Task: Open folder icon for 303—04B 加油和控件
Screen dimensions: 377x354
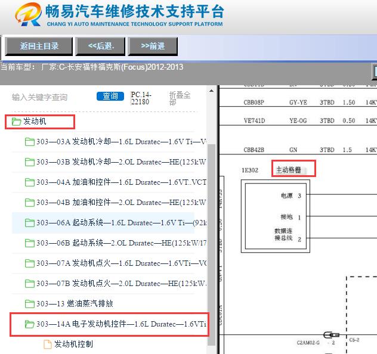Action: click(x=30, y=203)
